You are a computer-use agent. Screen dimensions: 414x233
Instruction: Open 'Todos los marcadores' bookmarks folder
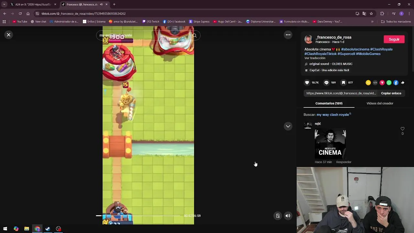pos(396,22)
